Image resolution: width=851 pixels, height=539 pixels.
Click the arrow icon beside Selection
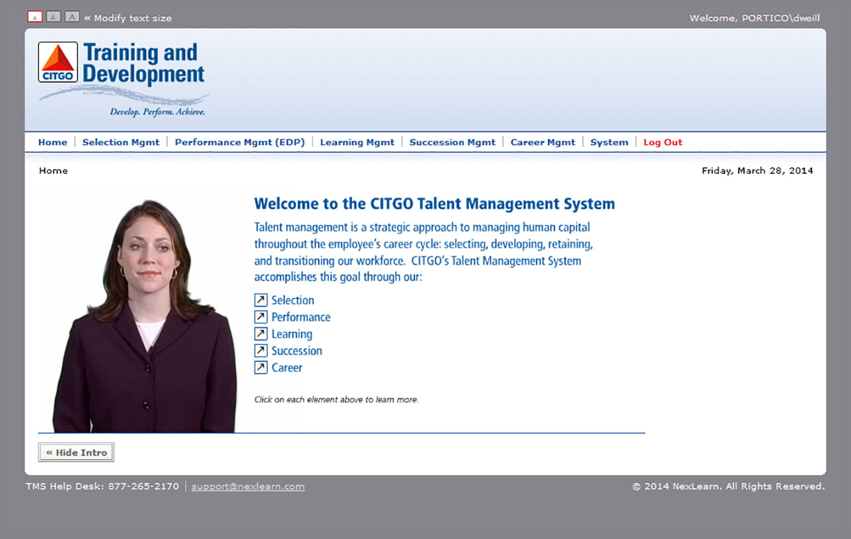point(261,300)
